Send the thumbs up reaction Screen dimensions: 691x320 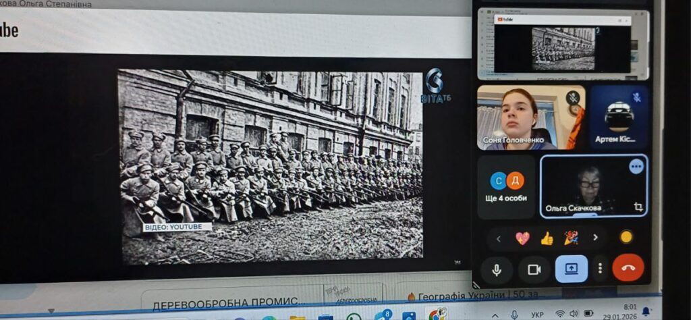pyautogui.click(x=547, y=238)
